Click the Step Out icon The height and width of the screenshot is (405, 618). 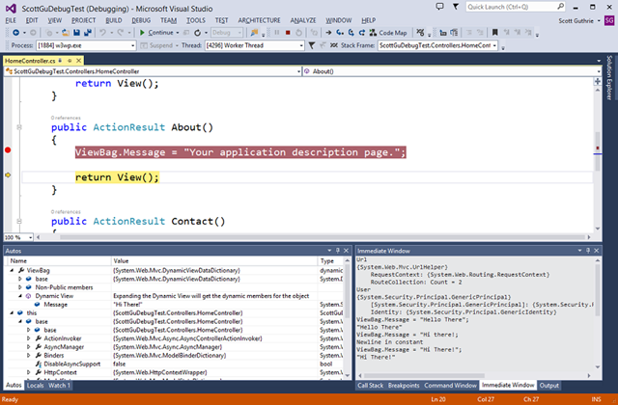click(x=361, y=33)
